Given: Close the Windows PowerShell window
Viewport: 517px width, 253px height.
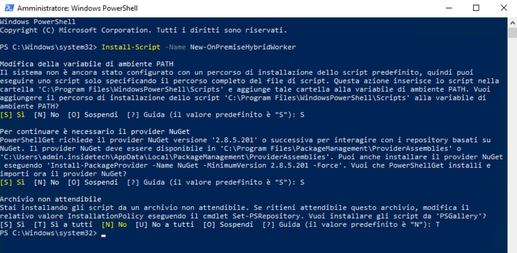Looking at the screenshot, I should click(503, 8).
